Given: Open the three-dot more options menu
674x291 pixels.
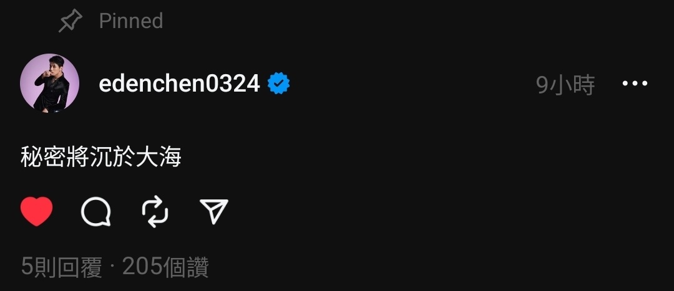Looking at the screenshot, I should click(635, 83).
